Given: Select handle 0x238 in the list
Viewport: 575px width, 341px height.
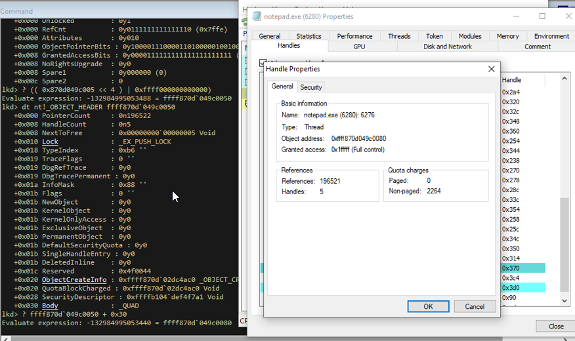Looking at the screenshot, I should click(x=511, y=161).
